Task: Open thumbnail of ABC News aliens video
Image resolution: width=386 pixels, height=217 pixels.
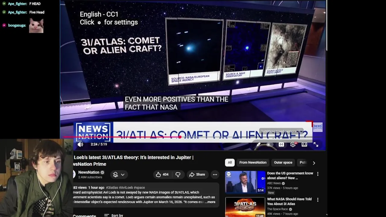Action: (245, 182)
